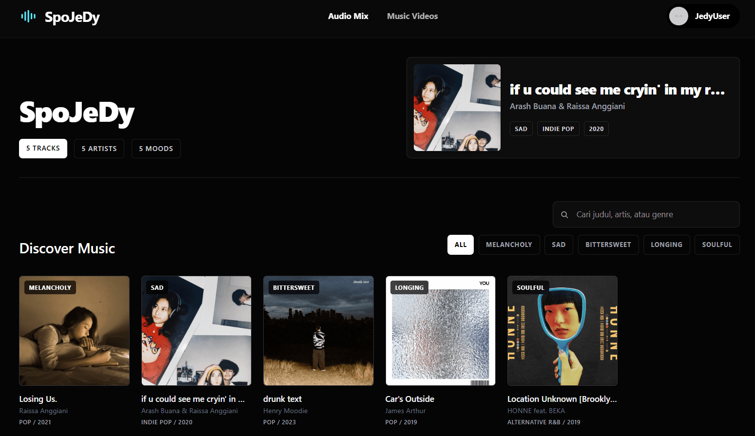
Task: Click the 'Car's Outside' song title
Action: coord(410,399)
